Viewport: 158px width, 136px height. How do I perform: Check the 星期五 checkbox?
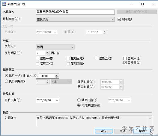point(97,58)
